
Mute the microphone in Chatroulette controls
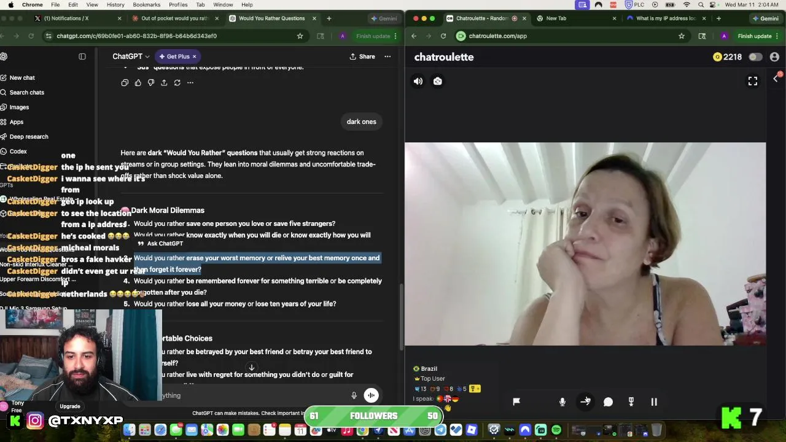click(x=562, y=401)
